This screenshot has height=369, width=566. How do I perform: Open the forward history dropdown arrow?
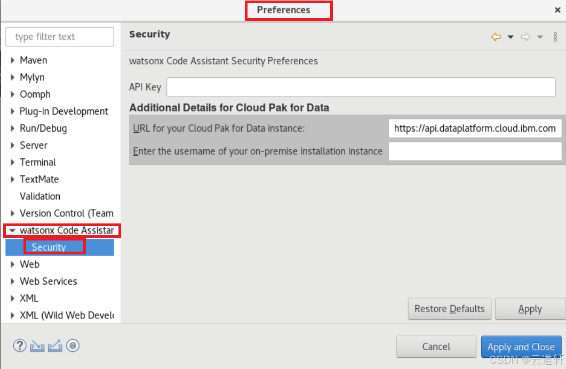pos(540,37)
